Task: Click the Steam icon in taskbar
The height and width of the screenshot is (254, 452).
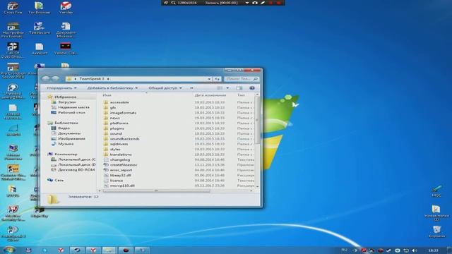Action: coord(77,250)
